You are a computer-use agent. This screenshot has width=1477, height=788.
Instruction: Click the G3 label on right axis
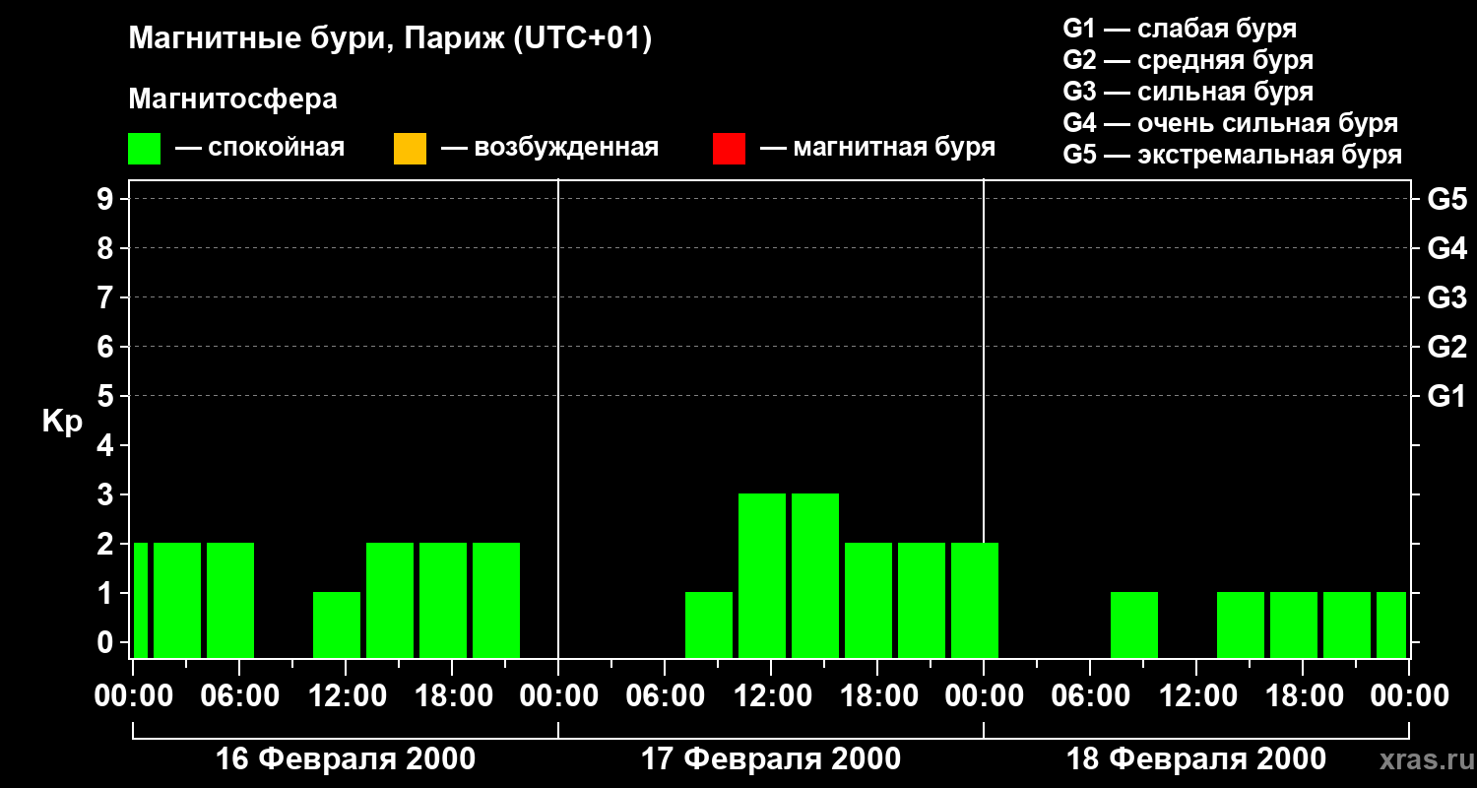point(1446,297)
